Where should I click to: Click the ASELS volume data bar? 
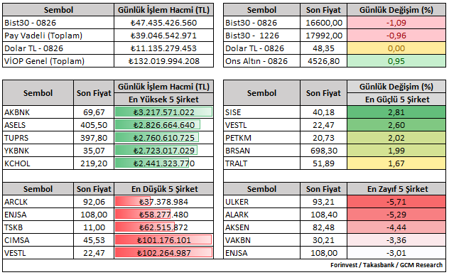158,125
